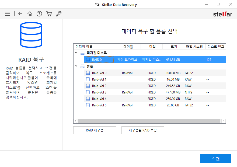Click the horizontal scrollbar track
The height and width of the screenshot is (167, 237).
[149, 121]
